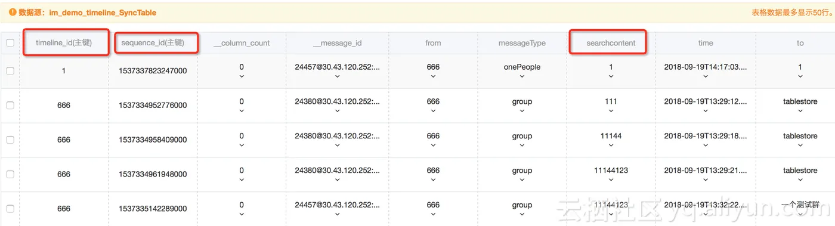Expand __column_count chevron in first row

tap(242, 76)
